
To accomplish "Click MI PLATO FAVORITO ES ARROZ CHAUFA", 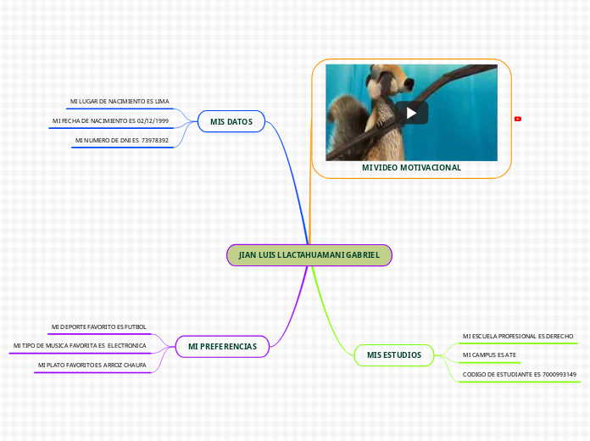I will tap(92, 365).
